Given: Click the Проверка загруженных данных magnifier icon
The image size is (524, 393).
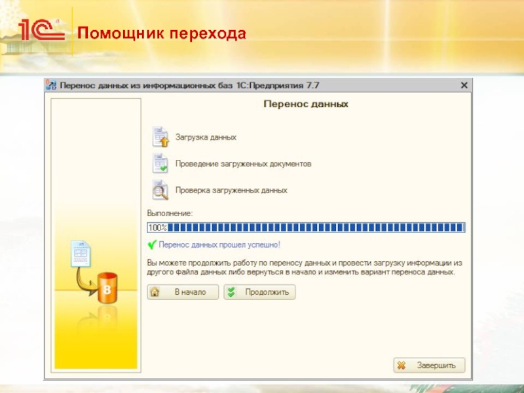Looking at the screenshot, I should pos(160,190).
